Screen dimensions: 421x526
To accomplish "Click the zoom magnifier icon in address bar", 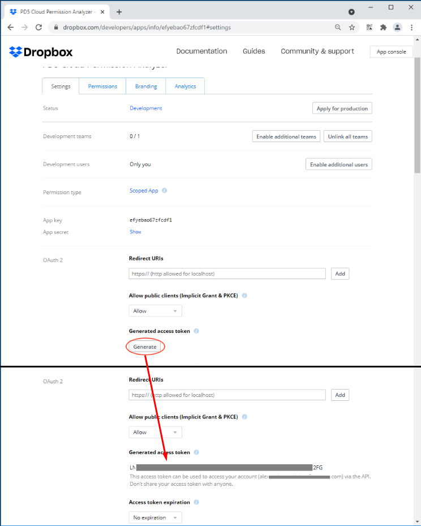I will tap(338, 27).
